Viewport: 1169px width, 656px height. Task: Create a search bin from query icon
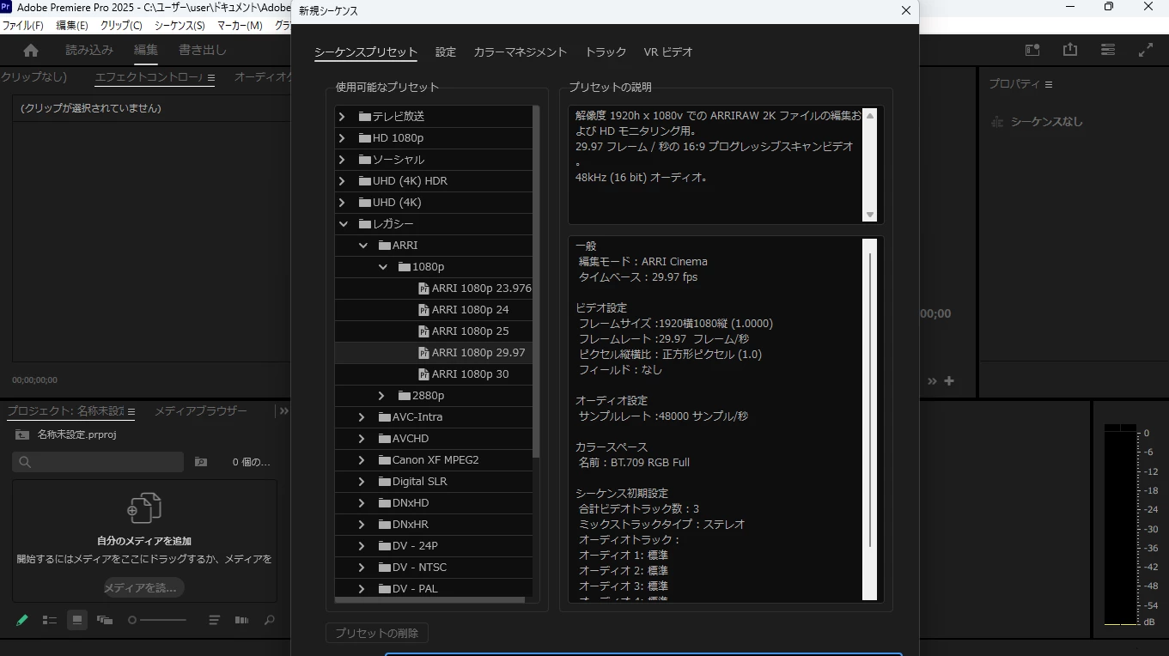tap(201, 462)
